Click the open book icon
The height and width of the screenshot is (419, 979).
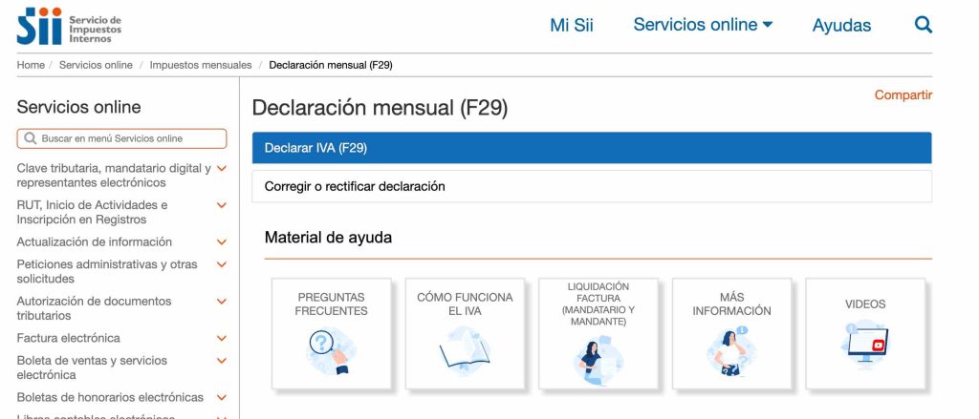click(465, 351)
